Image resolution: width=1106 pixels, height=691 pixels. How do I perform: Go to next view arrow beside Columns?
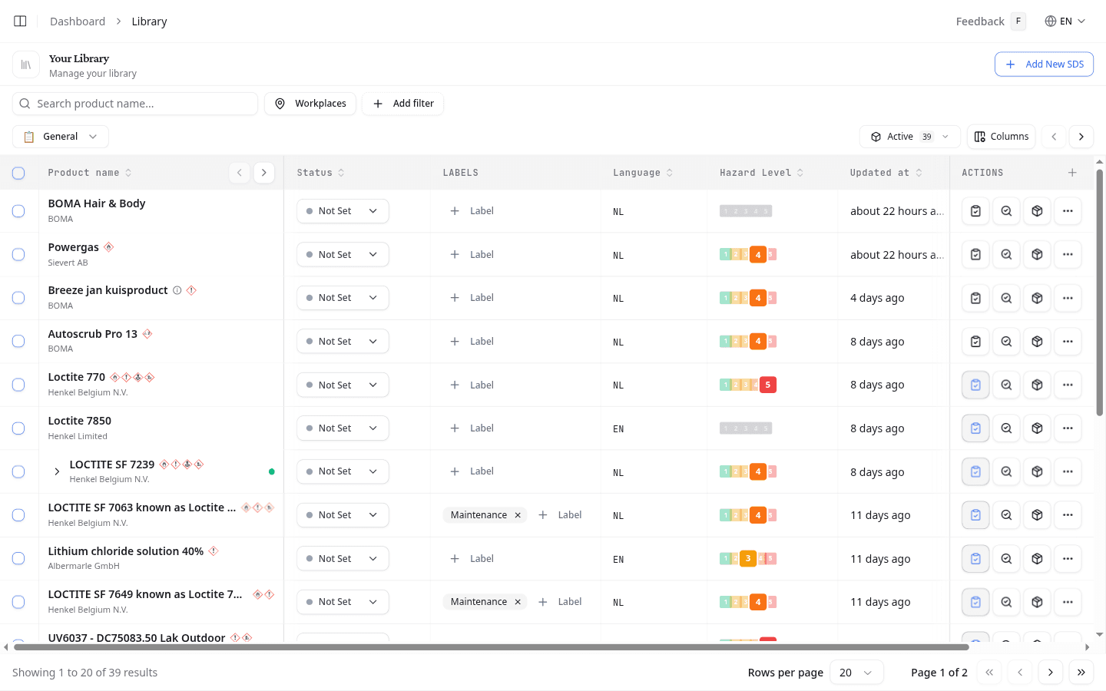tap(1081, 137)
